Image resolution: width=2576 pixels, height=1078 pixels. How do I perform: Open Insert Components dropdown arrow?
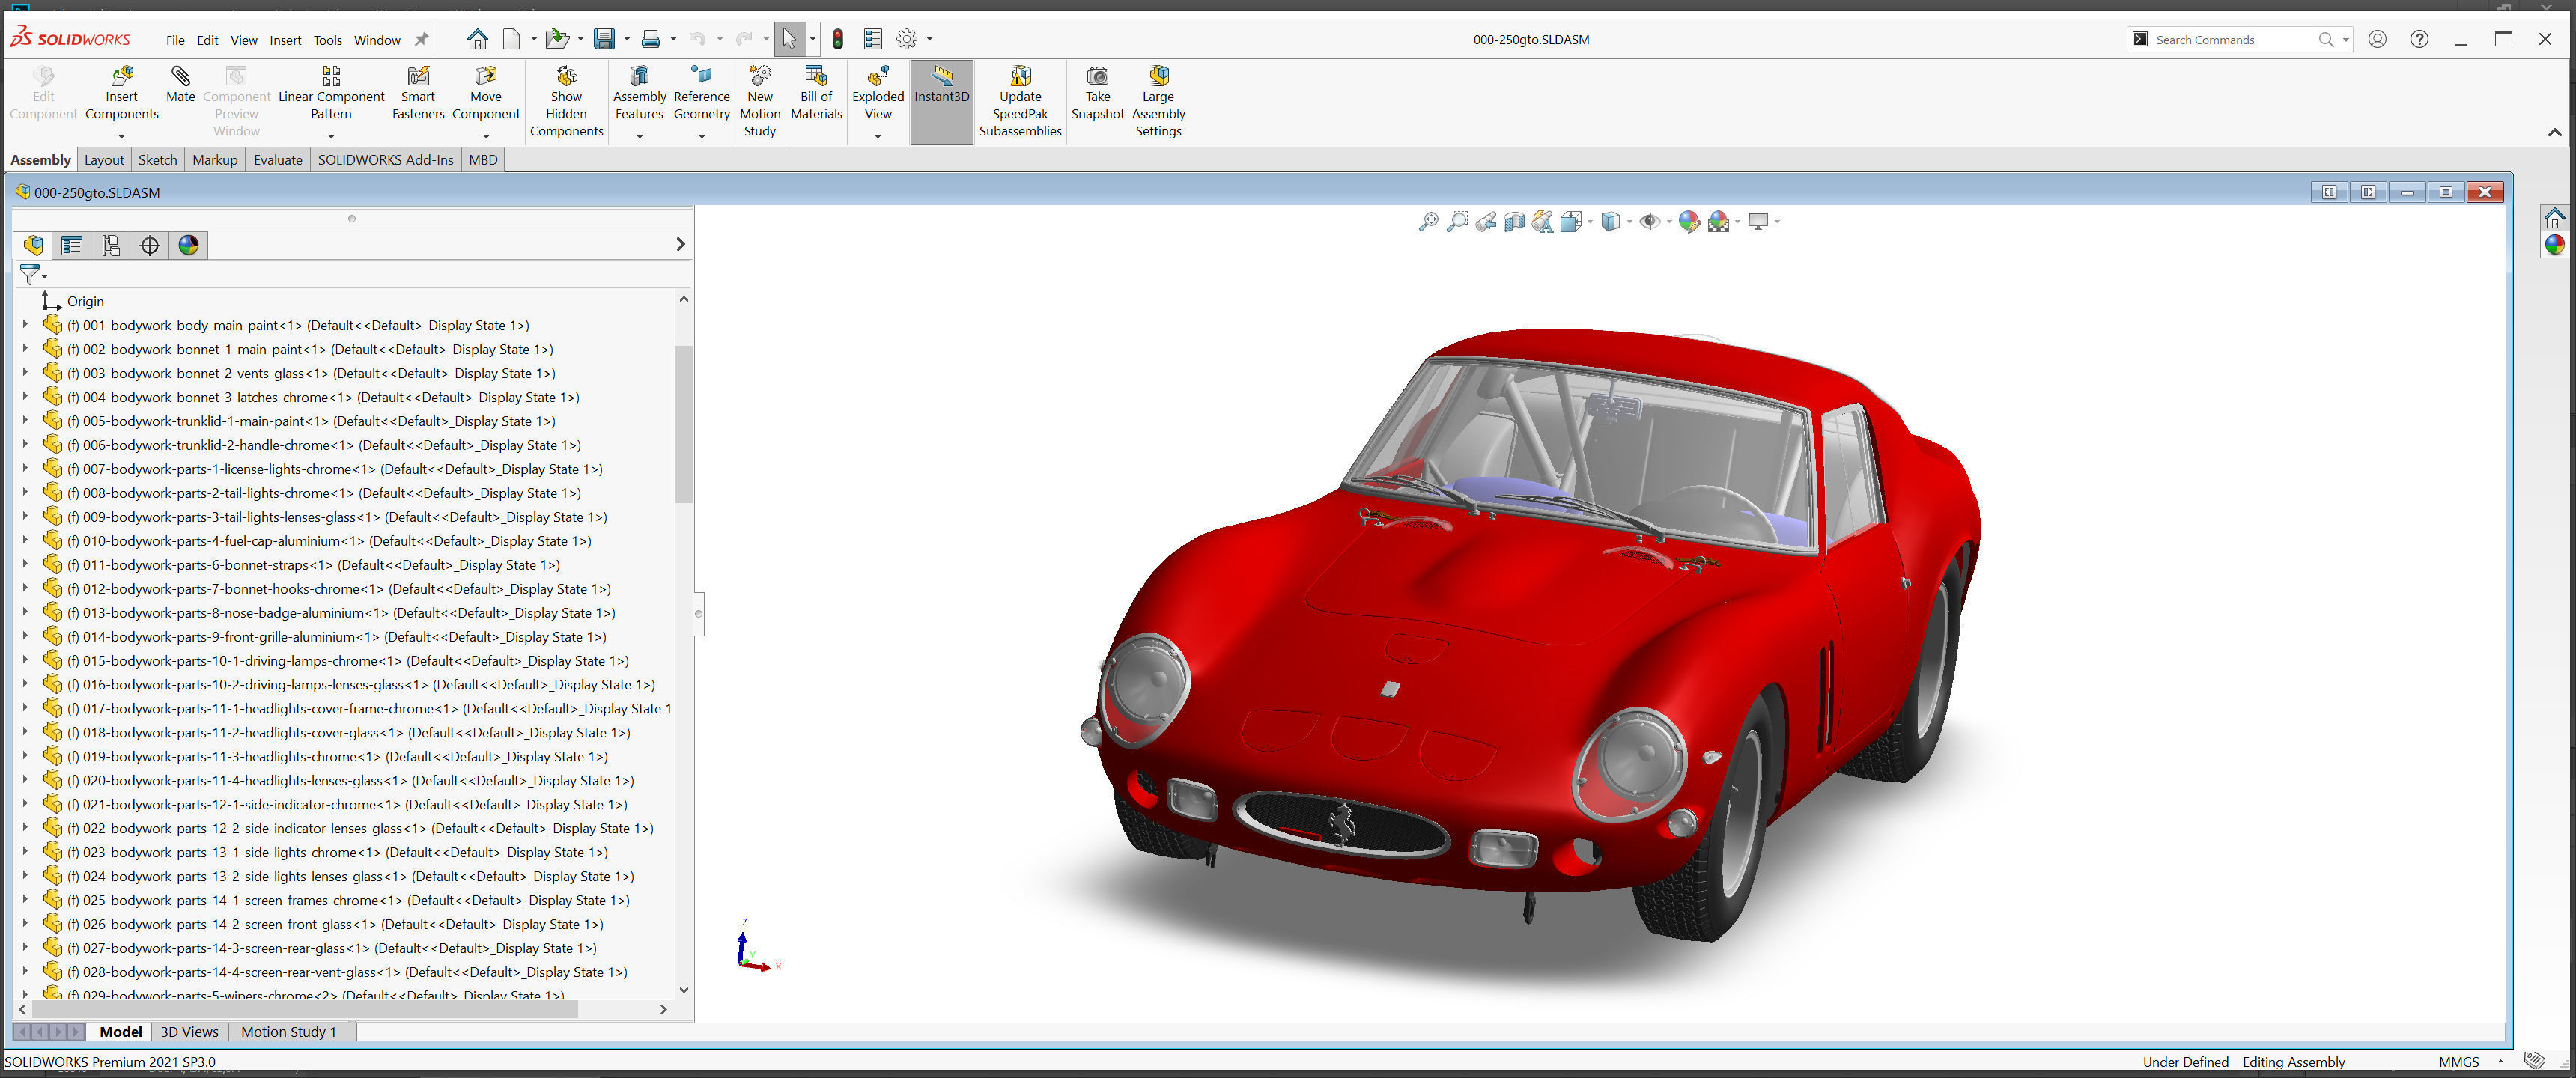(x=121, y=136)
